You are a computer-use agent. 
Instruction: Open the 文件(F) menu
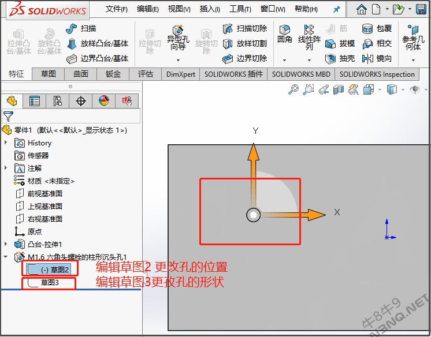click(x=117, y=9)
